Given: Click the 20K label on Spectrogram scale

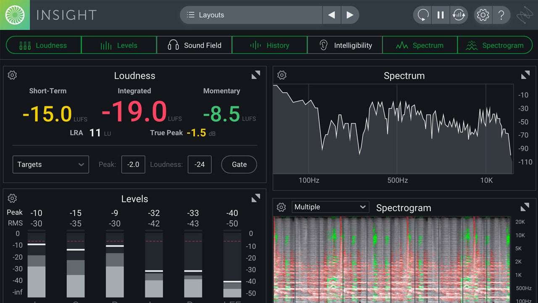Looking at the screenshot, I should coord(520,222).
